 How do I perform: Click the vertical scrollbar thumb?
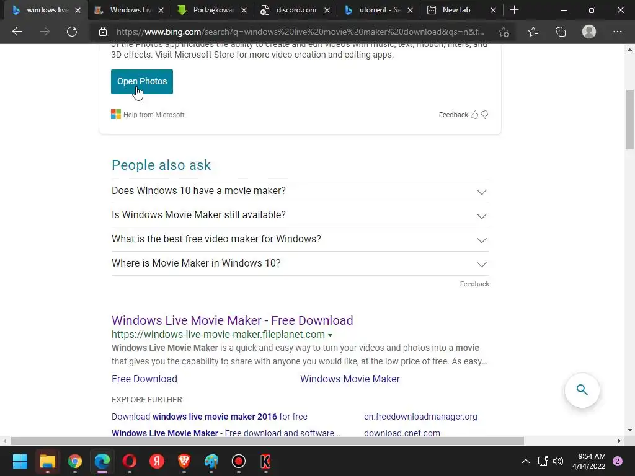click(629, 120)
